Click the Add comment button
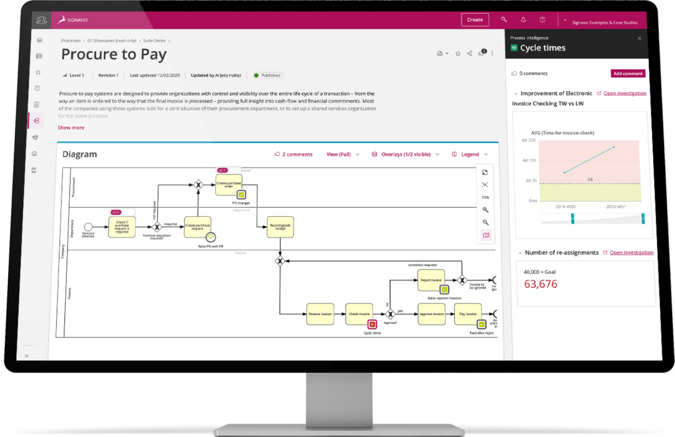 click(628, 73)
